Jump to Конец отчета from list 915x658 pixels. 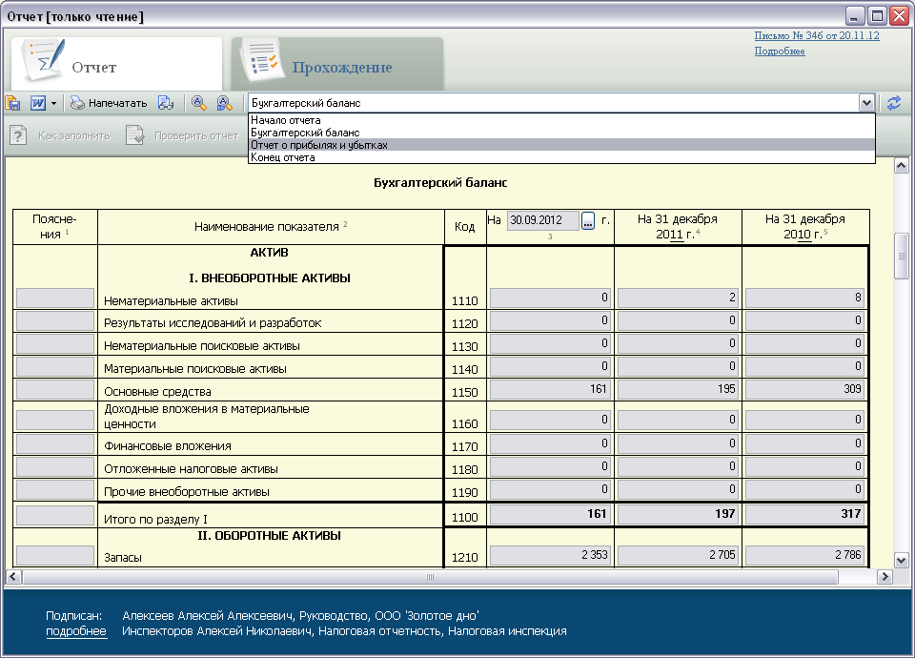click(x=282, y=157)
